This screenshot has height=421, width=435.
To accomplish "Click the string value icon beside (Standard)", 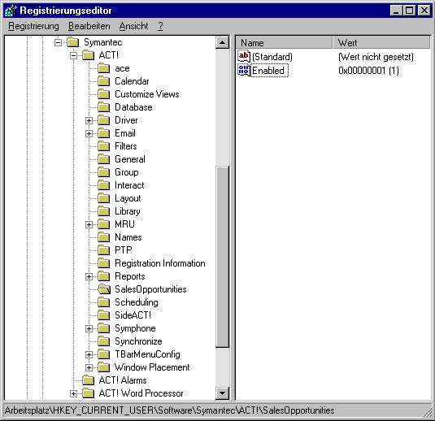I will click(x=244, y=57).
